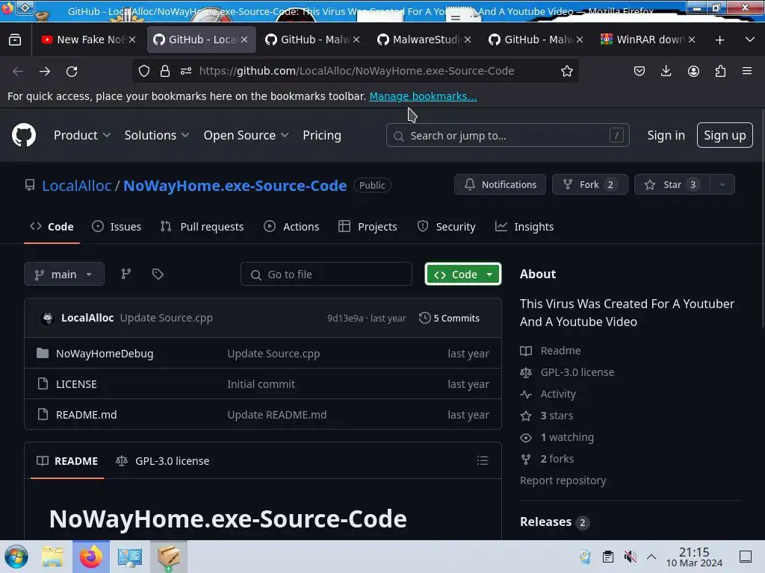This screenshot has height=573, width=765.
Task: Switch to the Actions tab
Action: point(291,227)
